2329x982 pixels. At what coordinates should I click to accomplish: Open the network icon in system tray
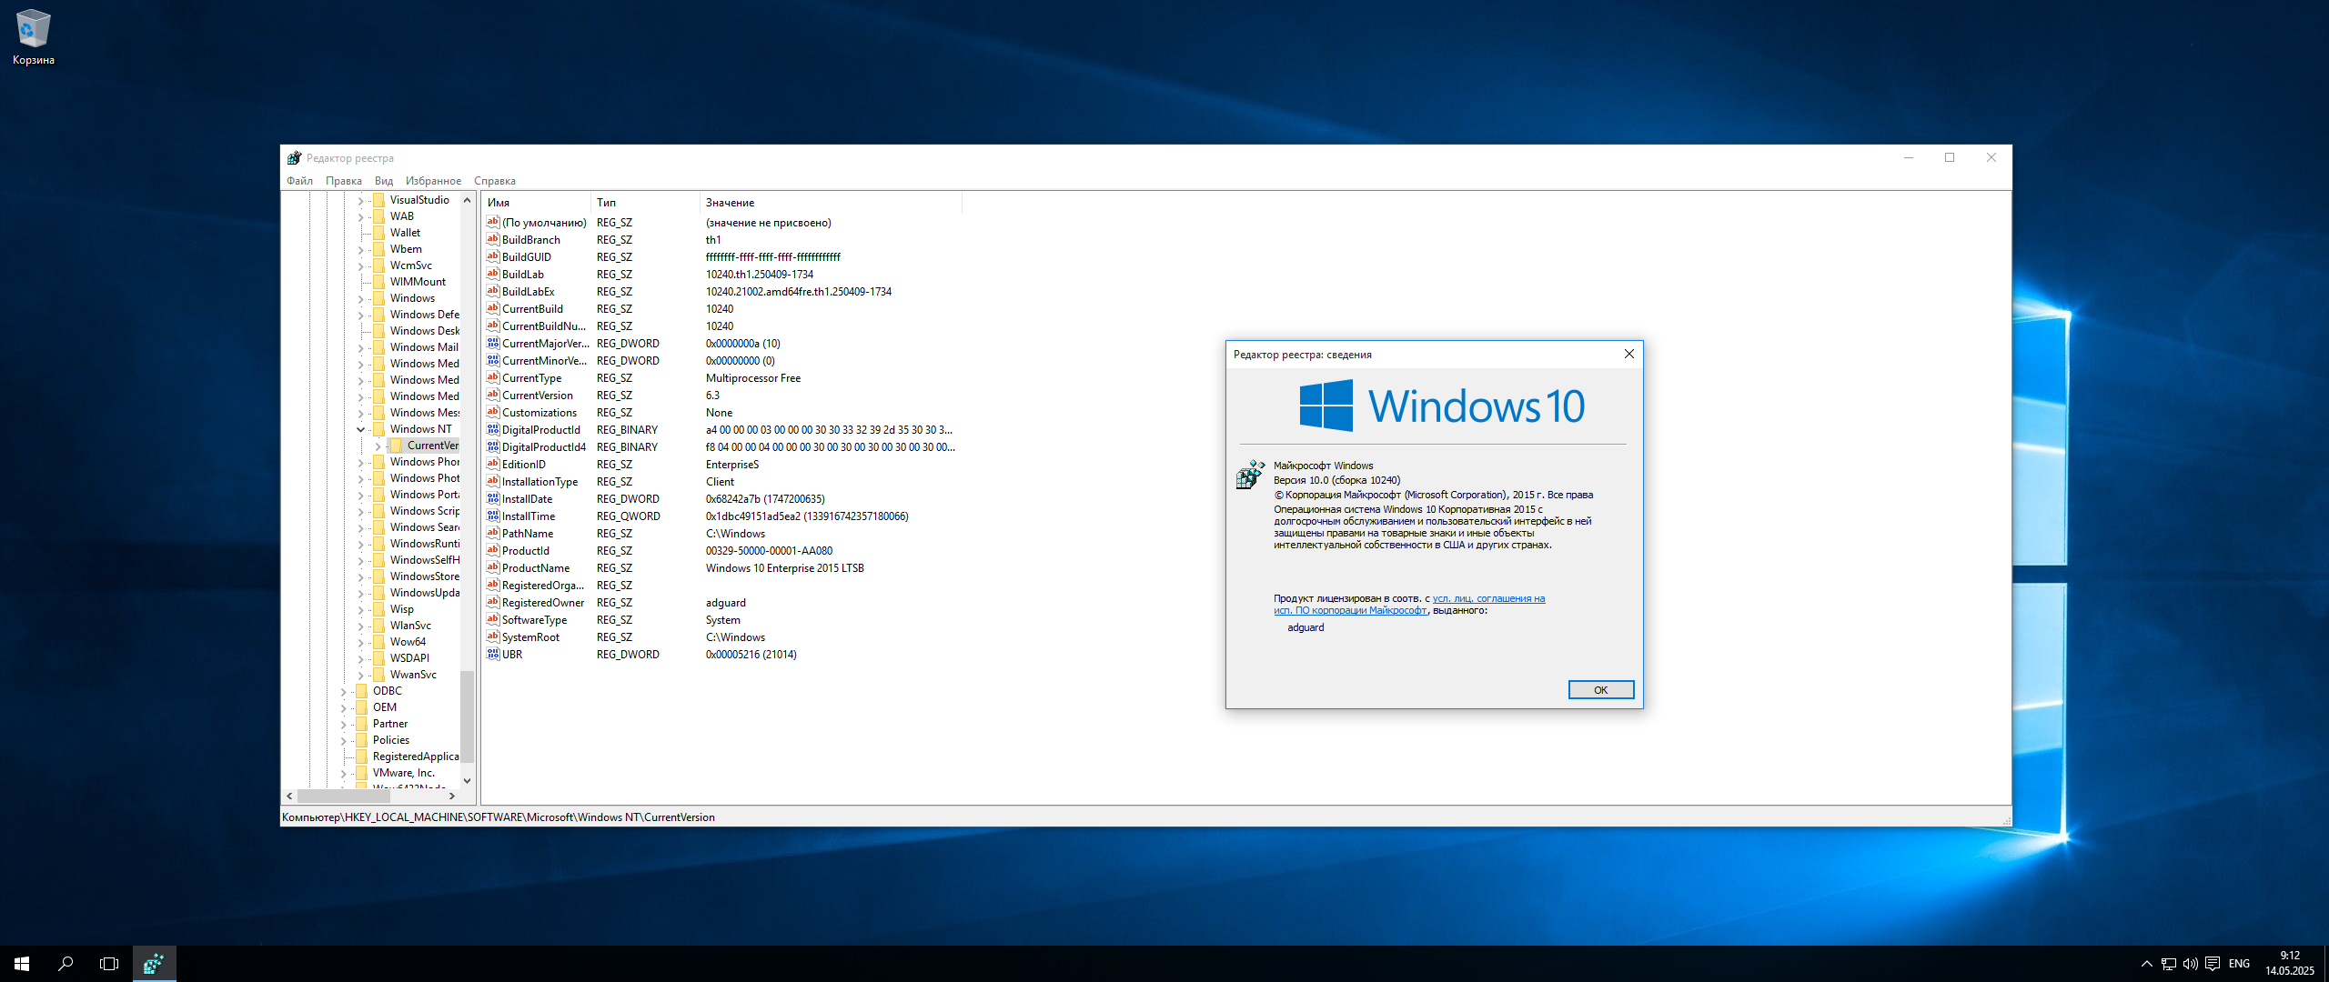click(2169, 964)
